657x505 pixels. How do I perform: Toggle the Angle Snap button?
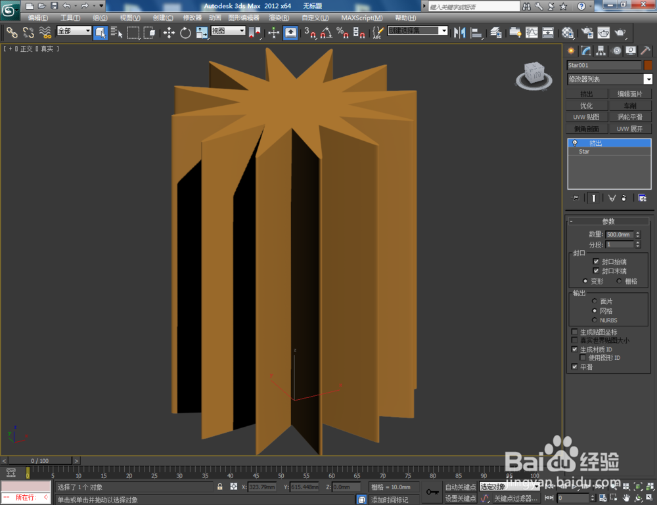click(x=326, y=33)
